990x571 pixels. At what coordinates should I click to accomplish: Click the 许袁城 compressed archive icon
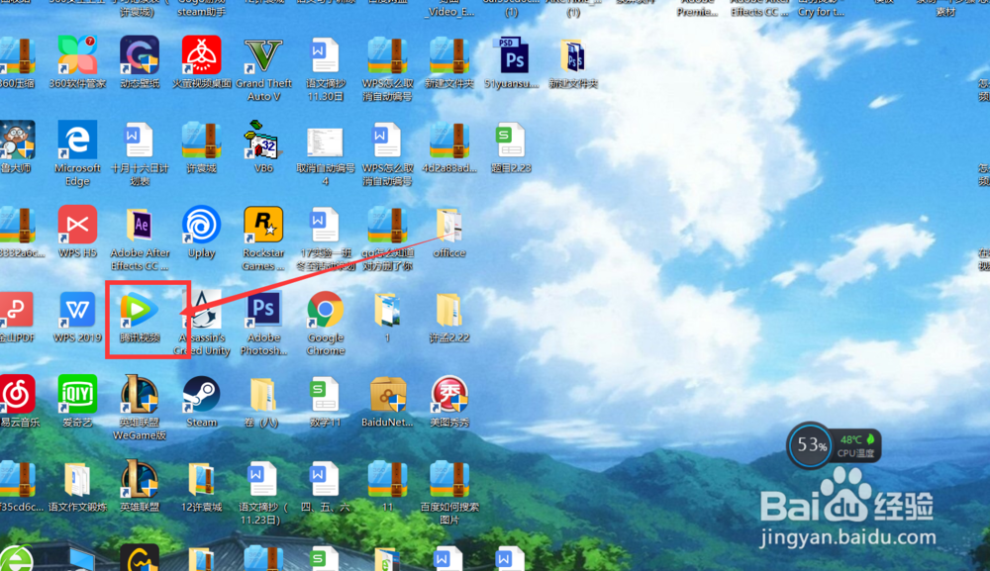(201, 140)
